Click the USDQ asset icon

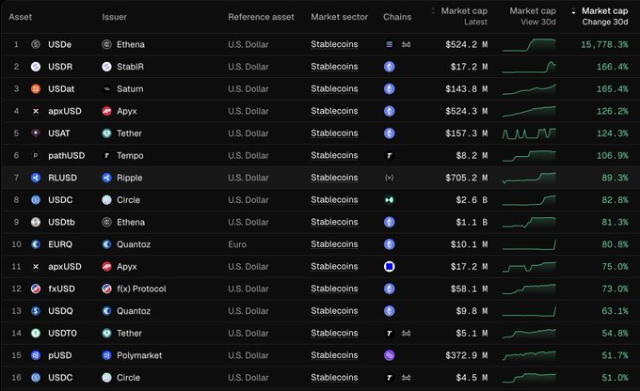(x=36, y=311)
